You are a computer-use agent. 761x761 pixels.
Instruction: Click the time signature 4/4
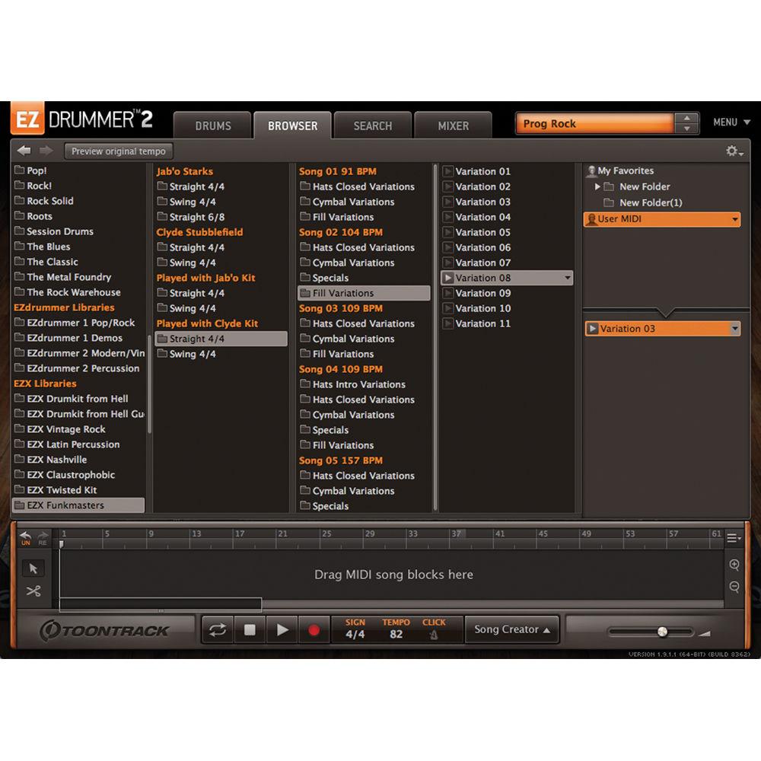[x=355, y=635]
